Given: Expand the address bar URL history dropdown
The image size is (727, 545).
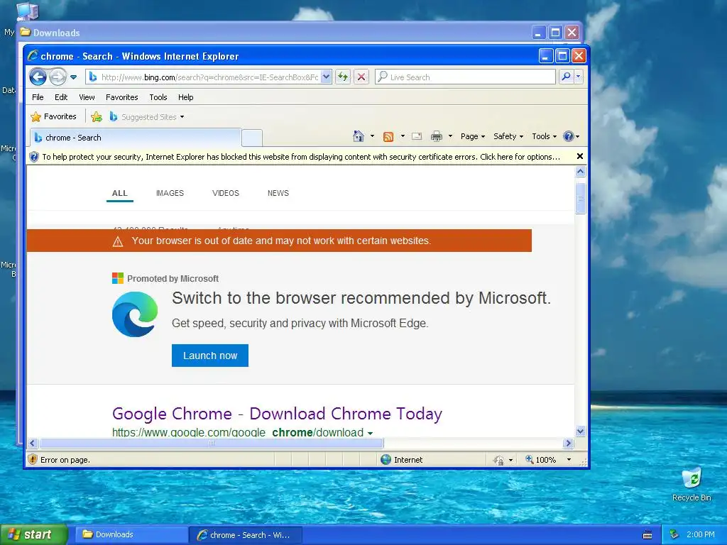Looking at the screenshot, I should coord(326,77).
